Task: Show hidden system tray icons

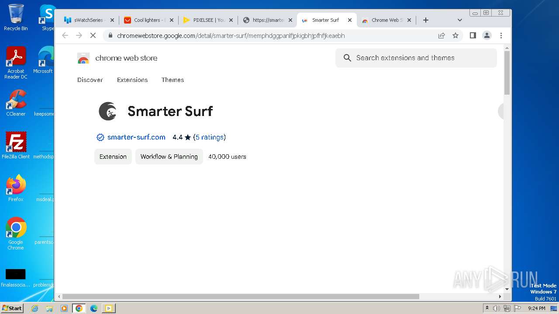Action: tap(487, 308)
